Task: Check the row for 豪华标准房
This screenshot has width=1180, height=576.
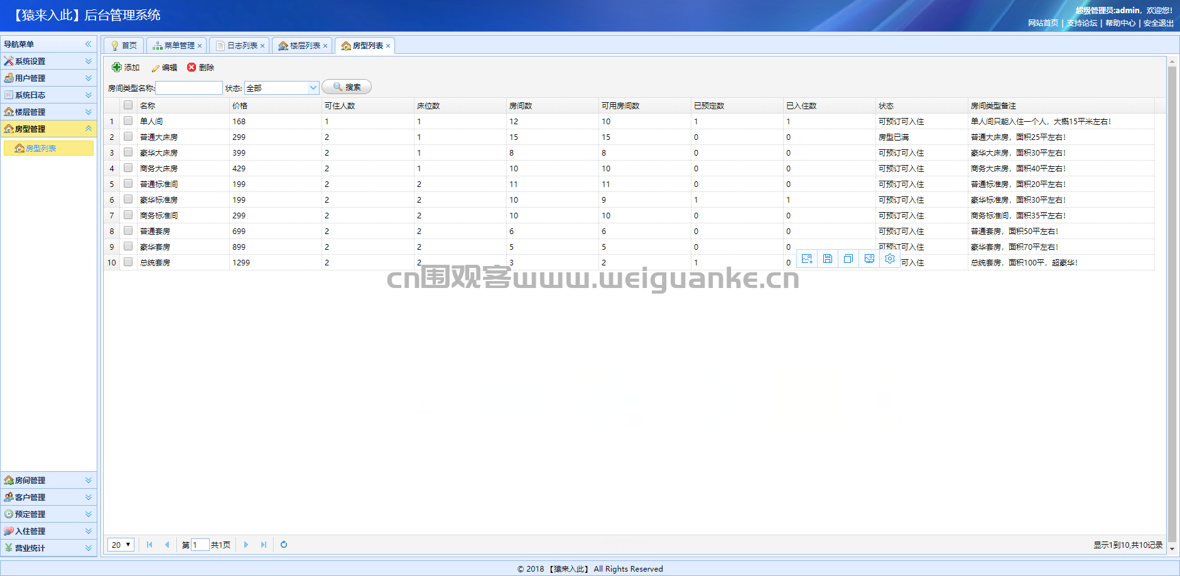Action: (128, 199)
